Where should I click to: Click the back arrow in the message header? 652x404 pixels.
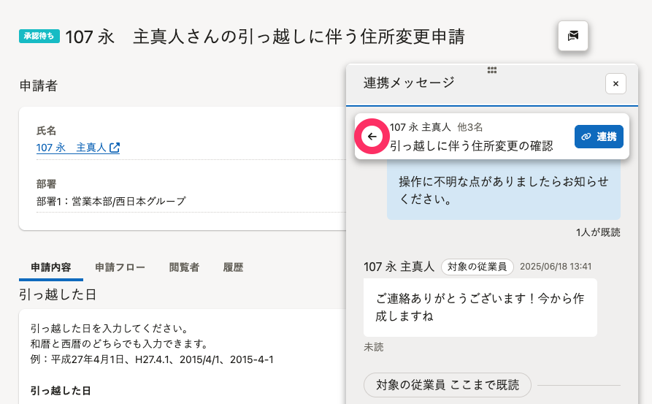pyautogui.click(x=372, y=137)
